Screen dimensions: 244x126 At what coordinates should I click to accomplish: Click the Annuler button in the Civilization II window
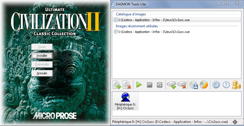coord(42,73)
